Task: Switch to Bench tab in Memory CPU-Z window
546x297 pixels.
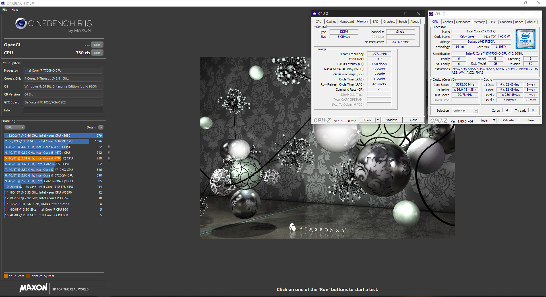Action: pyautogui.click(x=402, y=22)
